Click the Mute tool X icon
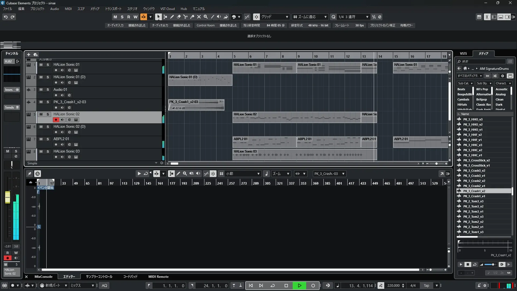 click(x=199, y=17)
